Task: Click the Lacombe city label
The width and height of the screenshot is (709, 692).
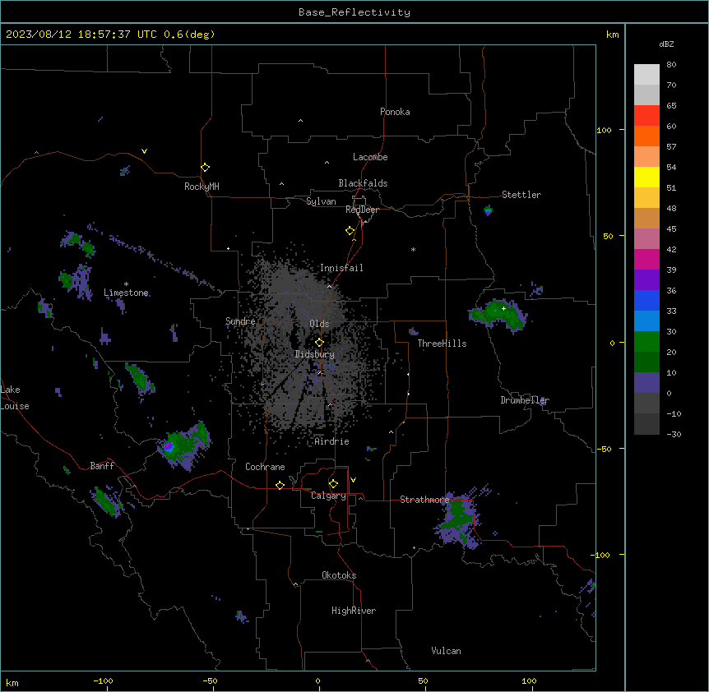Action: pos(370,157)
